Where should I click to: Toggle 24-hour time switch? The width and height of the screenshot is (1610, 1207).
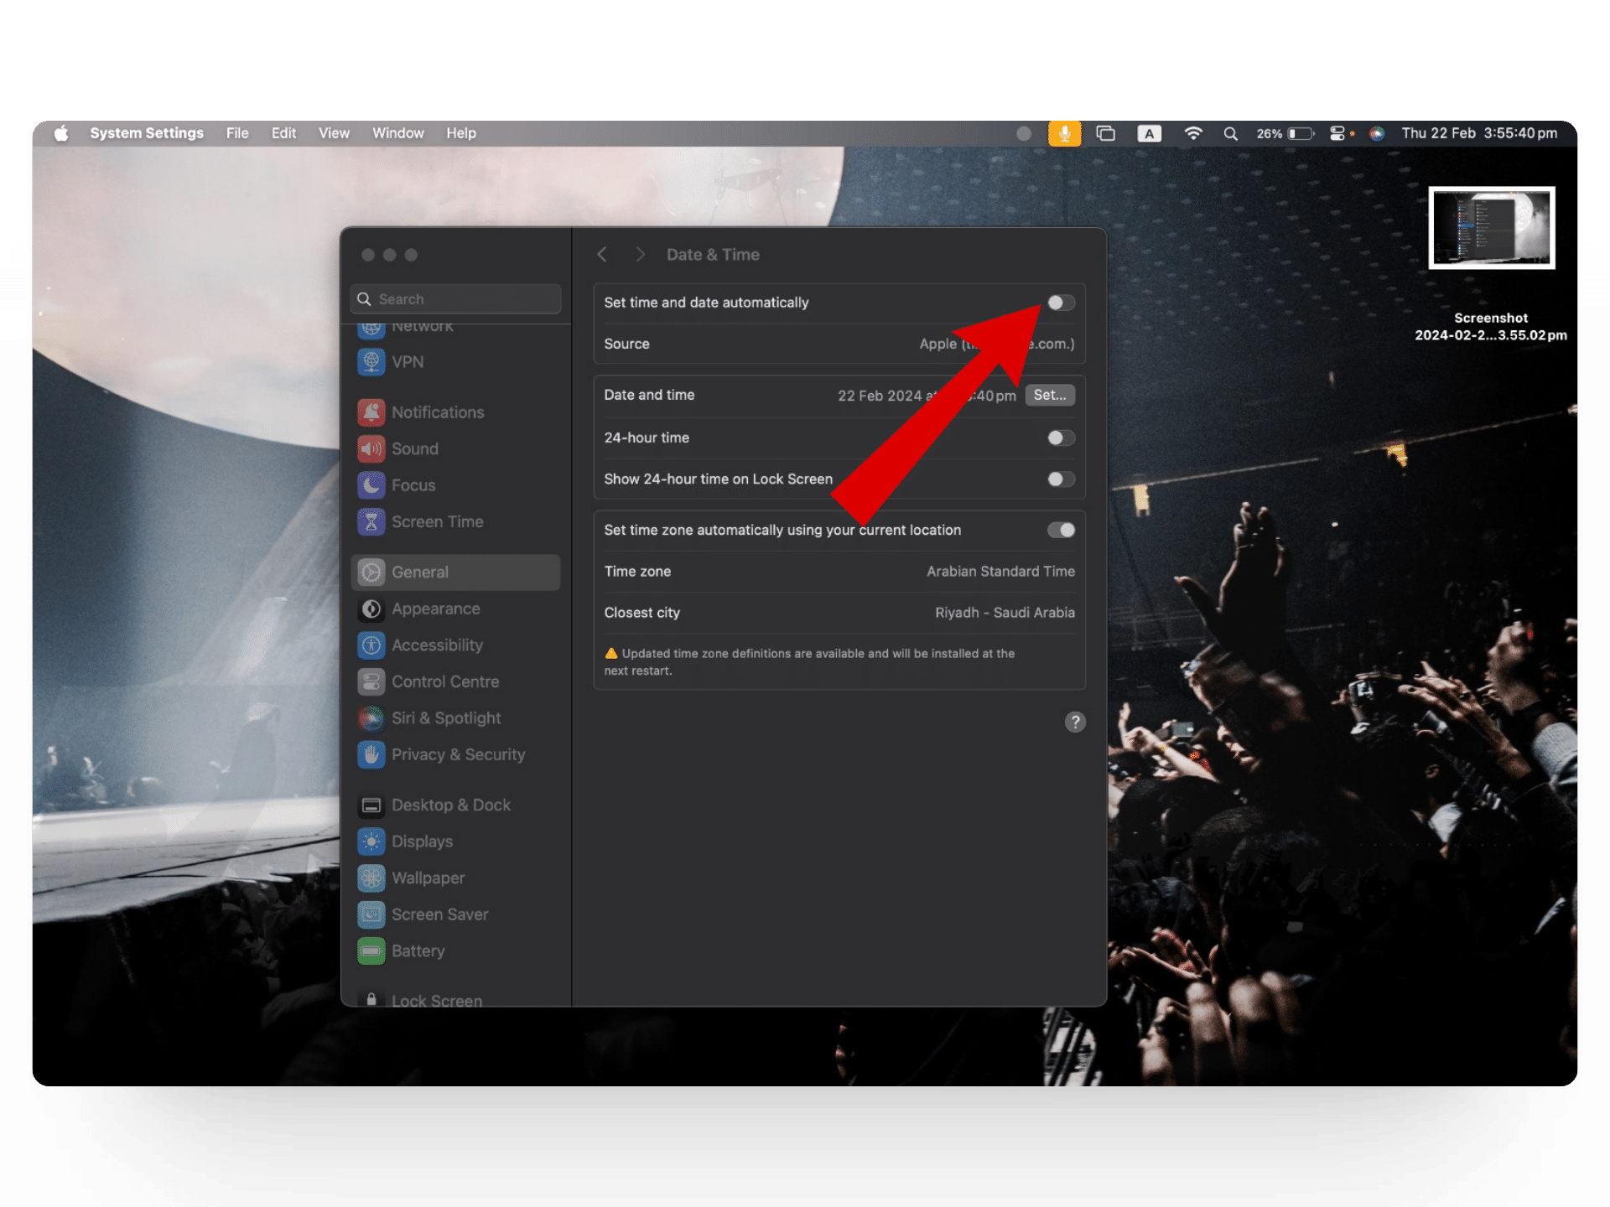click(x=1060, y=438)
